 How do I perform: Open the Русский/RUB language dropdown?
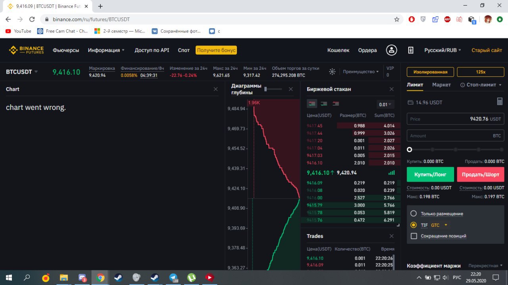pos(443,50)
